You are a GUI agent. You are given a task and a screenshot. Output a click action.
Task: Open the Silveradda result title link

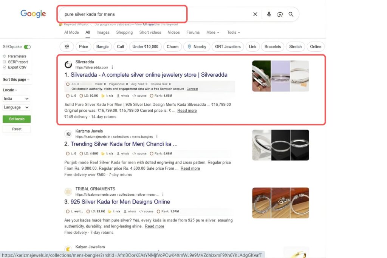tap(149, 75)
